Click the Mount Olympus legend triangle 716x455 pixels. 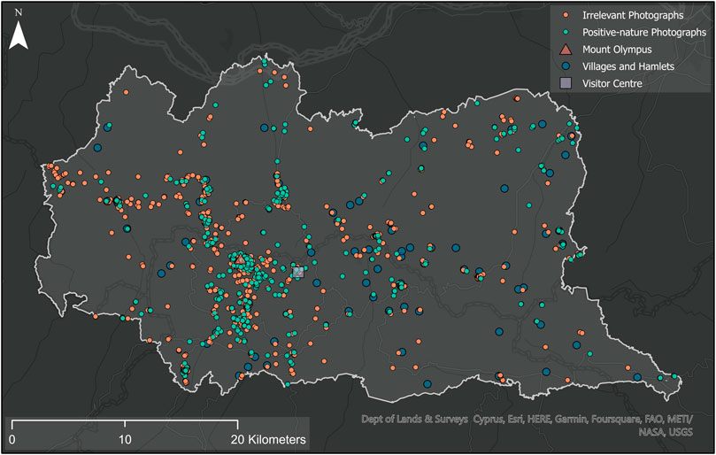click(566, 50)
